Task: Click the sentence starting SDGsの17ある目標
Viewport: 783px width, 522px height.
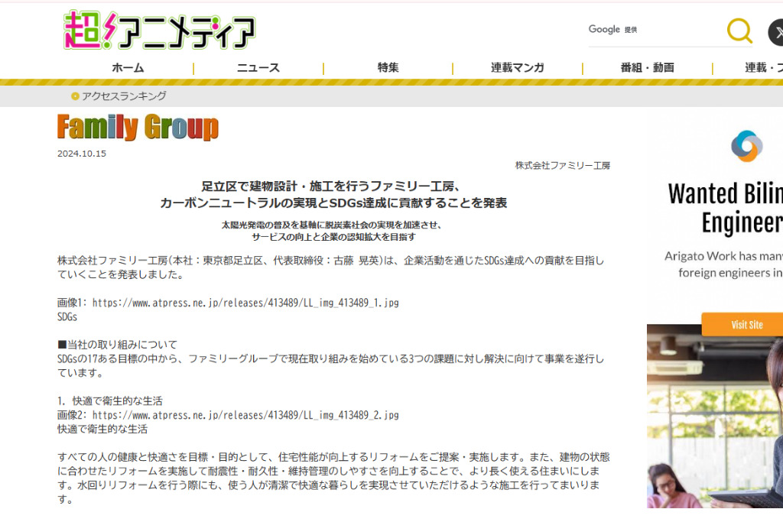Action: point(330,366)
